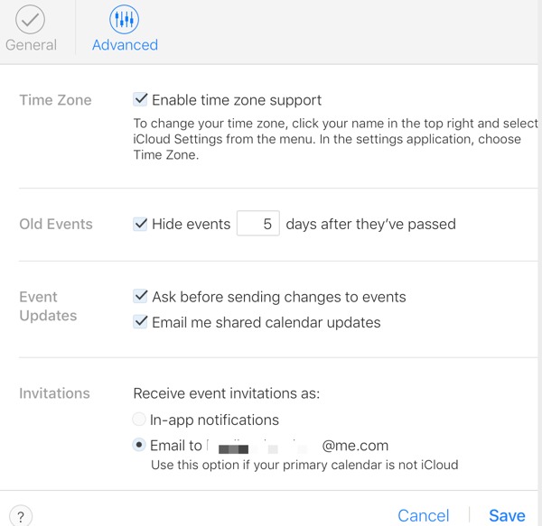Click the Enable time zone support label

[x=237, y=100]
